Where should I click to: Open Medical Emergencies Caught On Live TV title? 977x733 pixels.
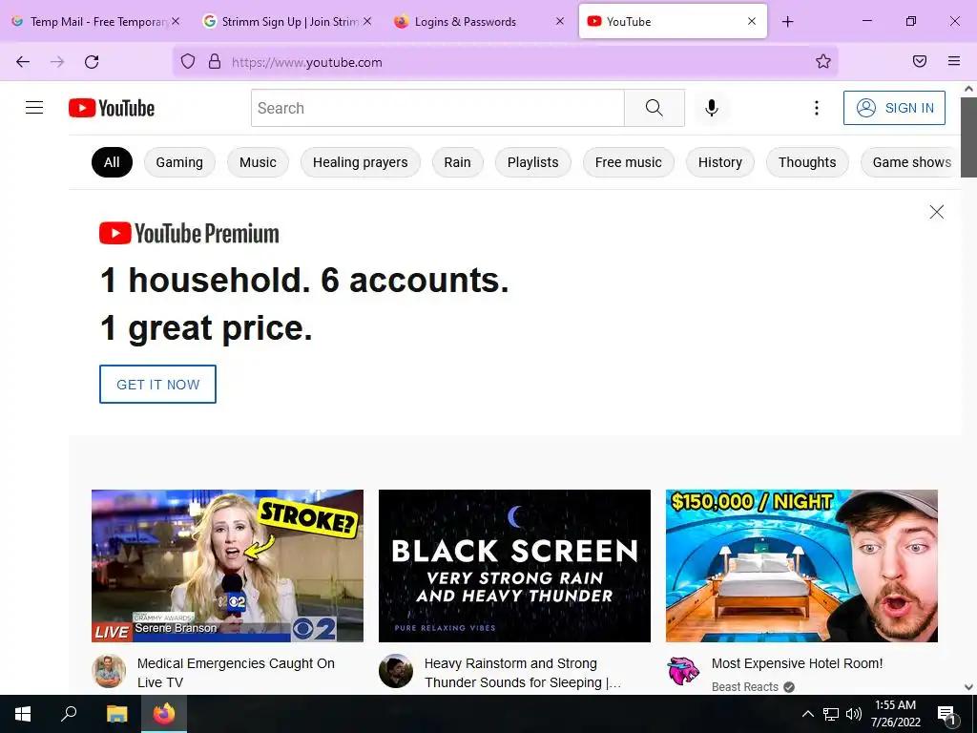tap(236, 673)
